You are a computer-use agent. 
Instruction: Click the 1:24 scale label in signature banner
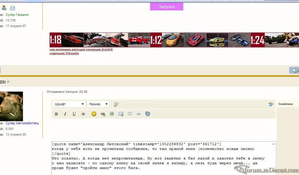(257, 40)
